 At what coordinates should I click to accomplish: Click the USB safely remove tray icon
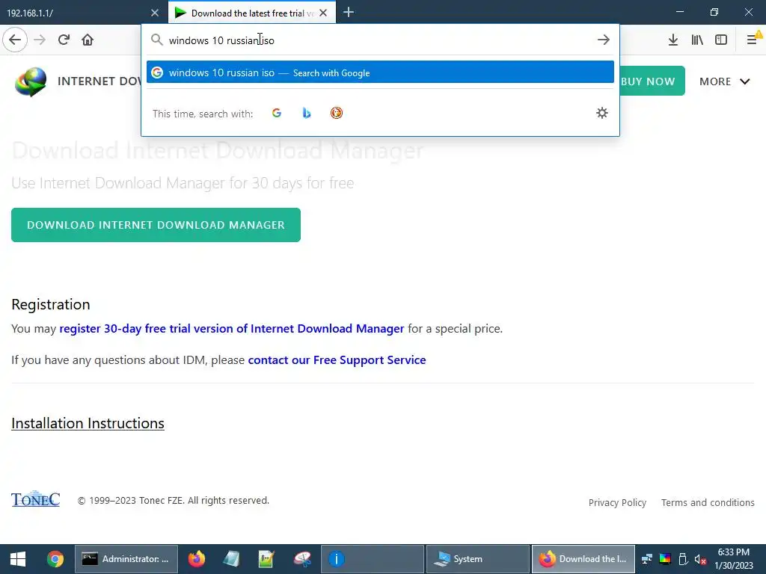tap(683, 559)
